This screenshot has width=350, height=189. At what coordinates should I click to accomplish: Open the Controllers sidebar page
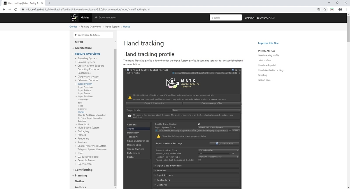(83, 99)
